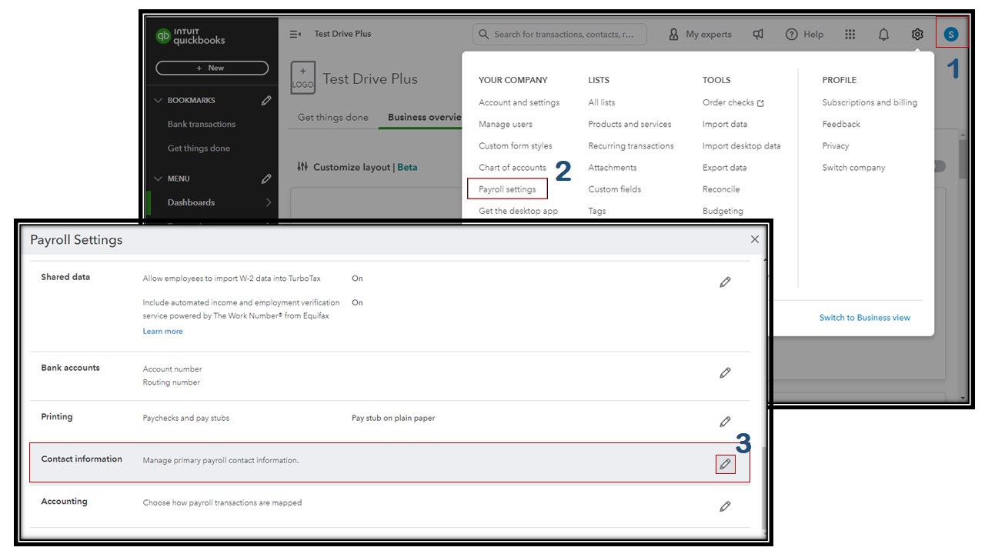The width and height of the screenshot is (985, 554).
Task: Collapse the navigation with hamburger icon
Action: coord(295,34)
